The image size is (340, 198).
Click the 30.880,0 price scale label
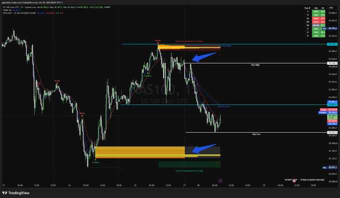[x=332, y=13]
